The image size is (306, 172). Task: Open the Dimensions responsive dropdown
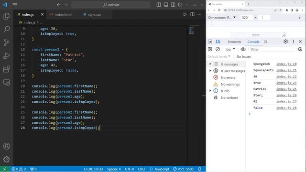[222, 18]
